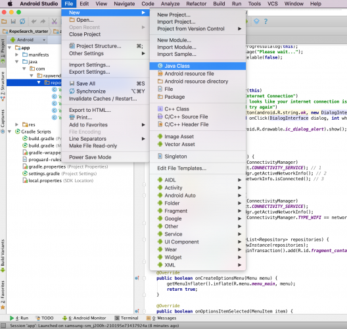Screen dimensions: 347x329
Task: Click the Open folder toolbar icon
Action: [x=4, y=21]
